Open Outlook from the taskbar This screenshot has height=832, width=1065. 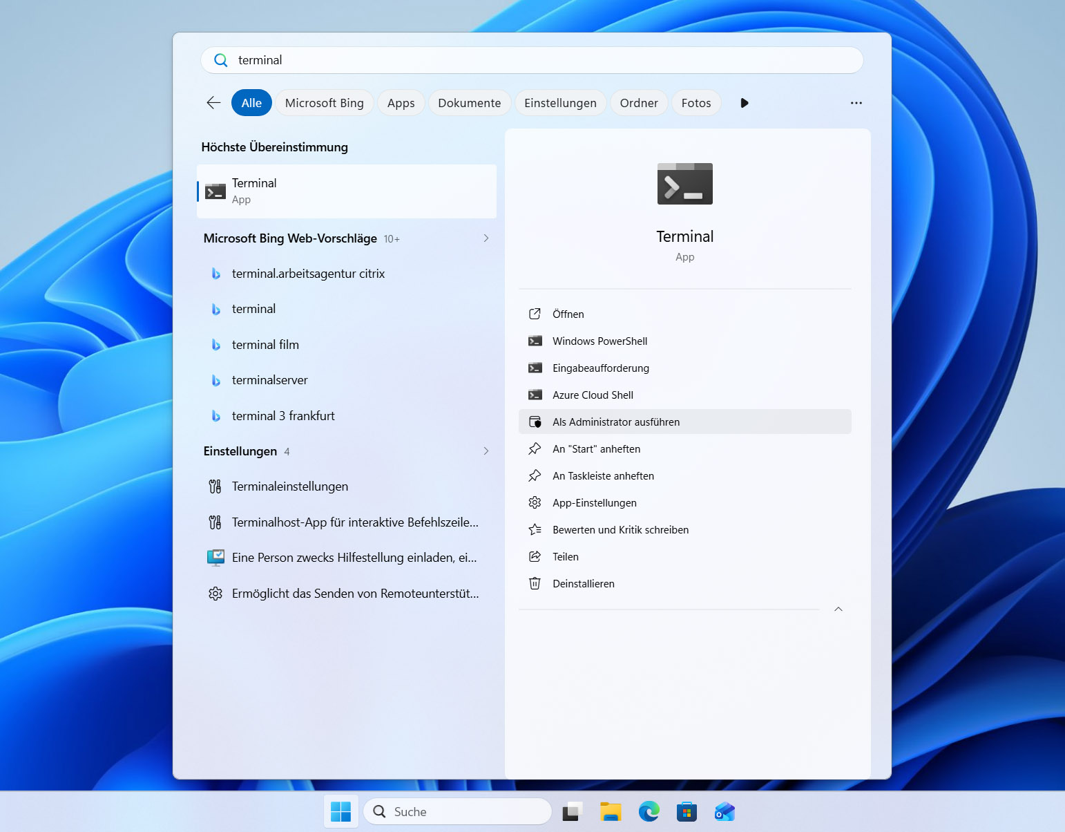(725, 812)
